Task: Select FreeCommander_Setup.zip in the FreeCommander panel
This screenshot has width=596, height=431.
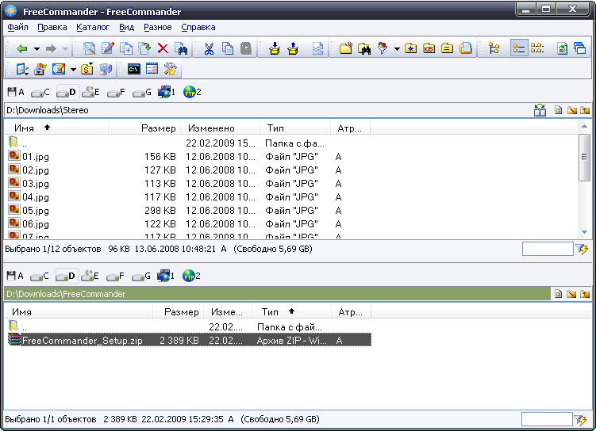Action: (x=189, y=340)
